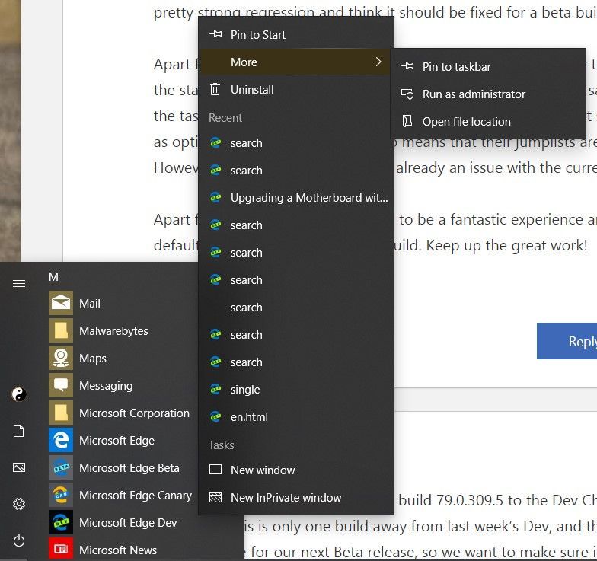Image resolution: width=597 pixels, height=561 pixels.
Task: Select Open file location
Action: [x=488, y=122]
